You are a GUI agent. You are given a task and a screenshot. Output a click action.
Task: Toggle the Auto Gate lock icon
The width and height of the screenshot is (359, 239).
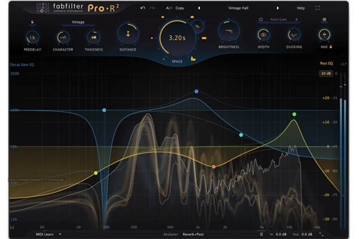click(x=297, y=20)
